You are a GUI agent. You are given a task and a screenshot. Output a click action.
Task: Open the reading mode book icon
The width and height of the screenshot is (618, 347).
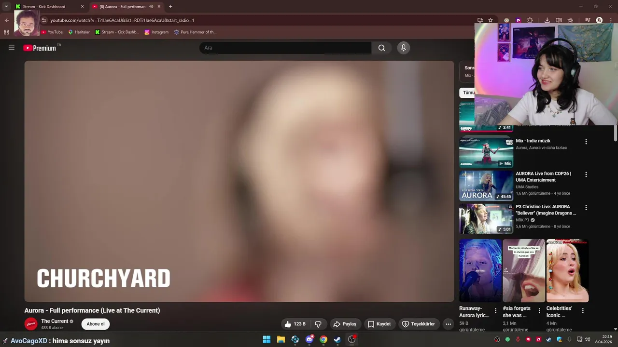pyautogui.click(x=559, y=20)
